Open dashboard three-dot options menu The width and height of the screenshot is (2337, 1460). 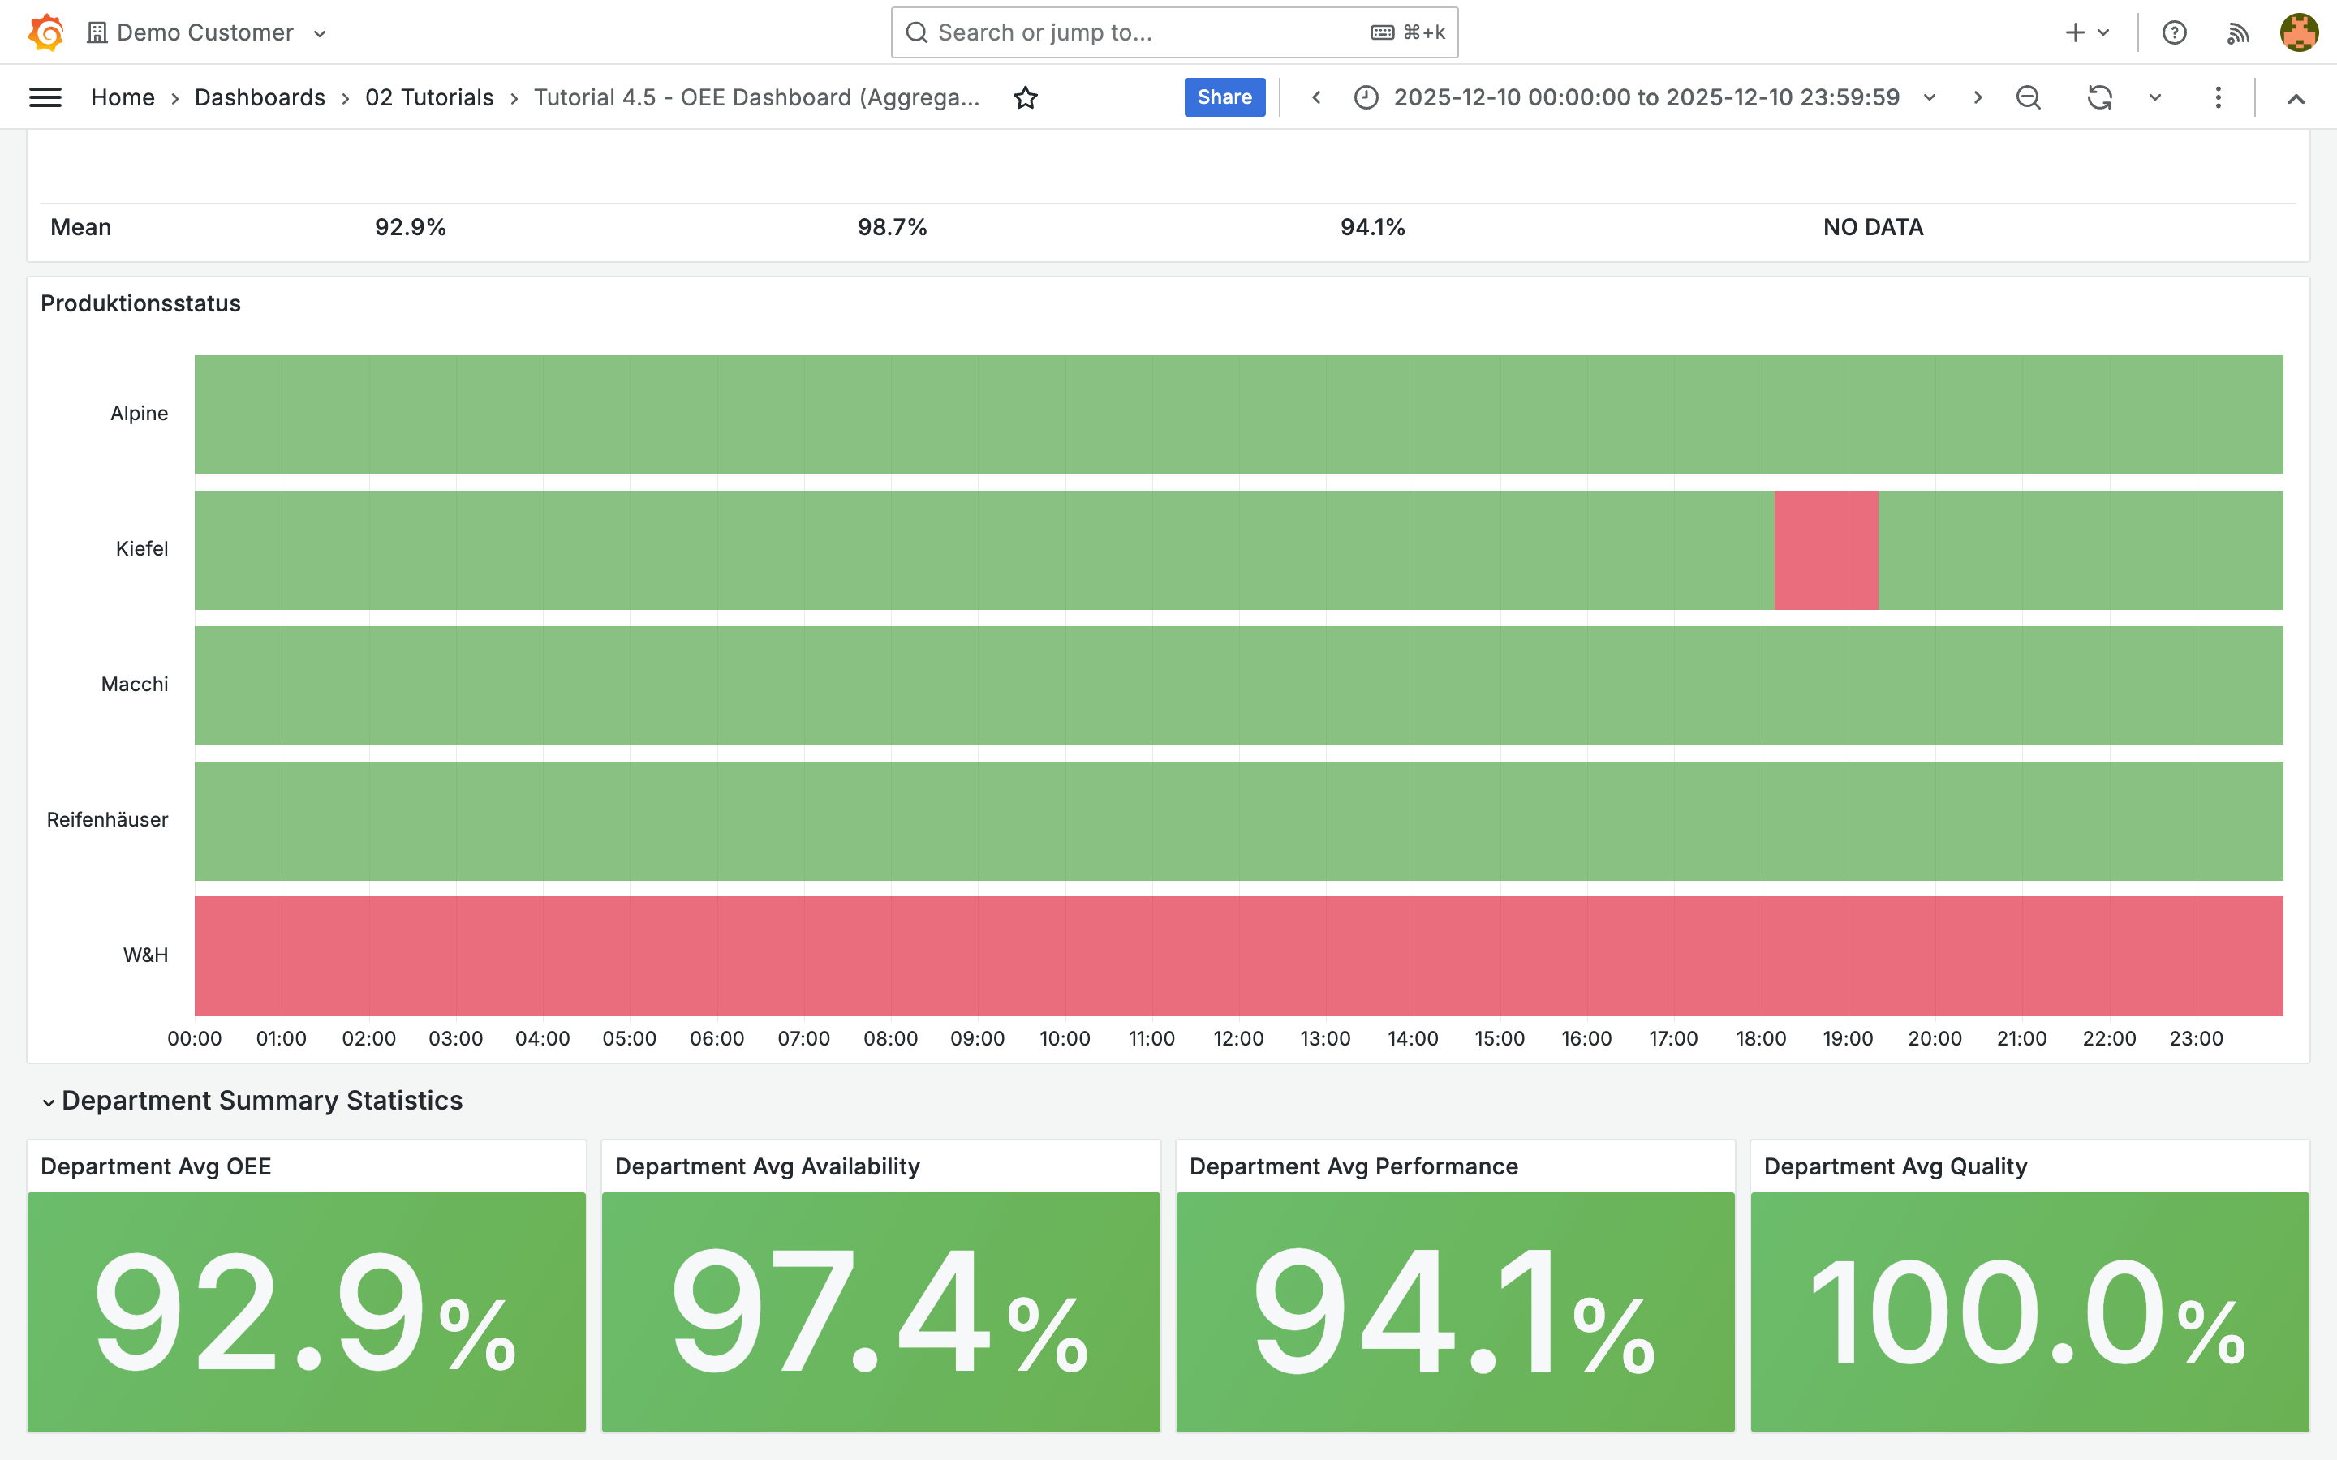coord(2217,97)
